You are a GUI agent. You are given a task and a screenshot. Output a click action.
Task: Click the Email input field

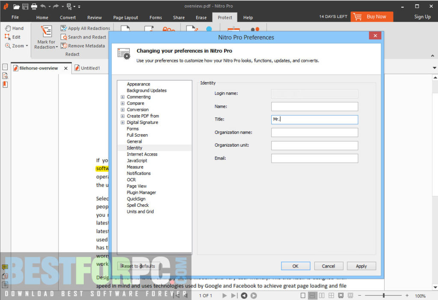(x=314, y=159)
